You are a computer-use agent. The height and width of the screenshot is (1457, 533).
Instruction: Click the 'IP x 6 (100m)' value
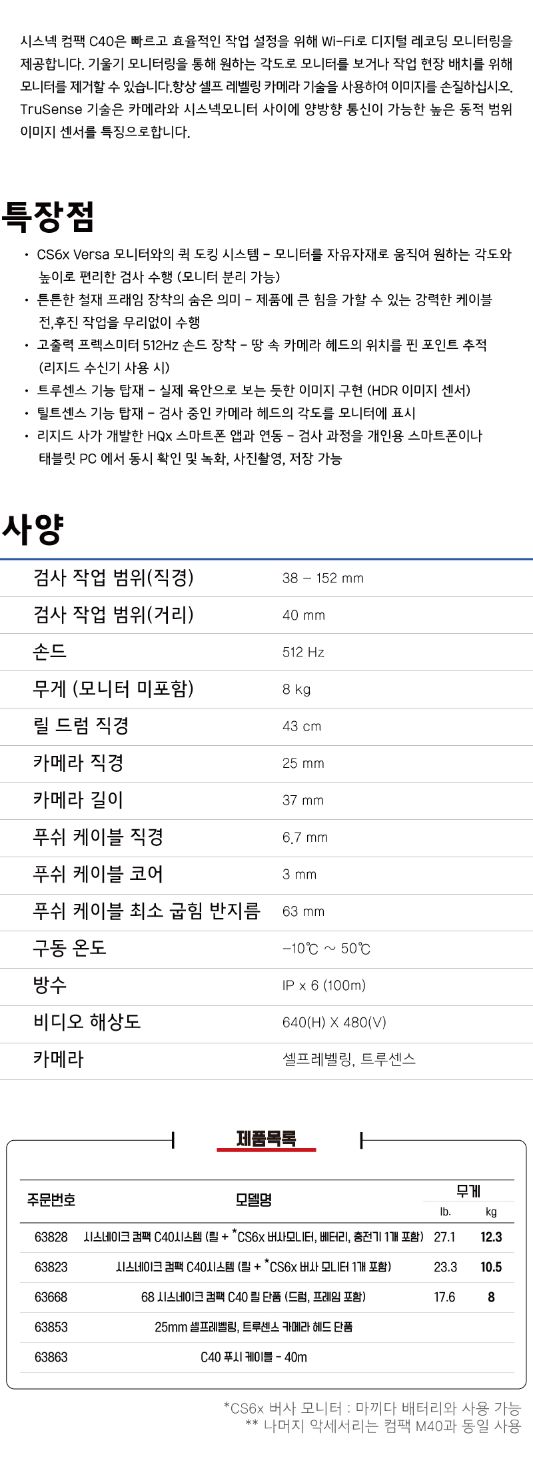(x=324, y=985)
